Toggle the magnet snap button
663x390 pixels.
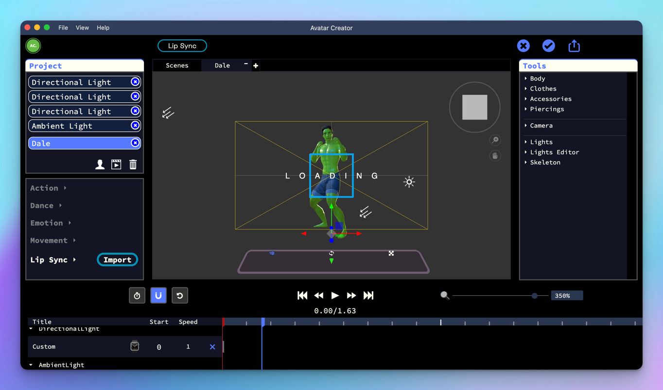pos(158,295)
